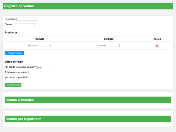Focus the Cliente text field
This screenshot has height=132, width=176.
tap(24, 24)
